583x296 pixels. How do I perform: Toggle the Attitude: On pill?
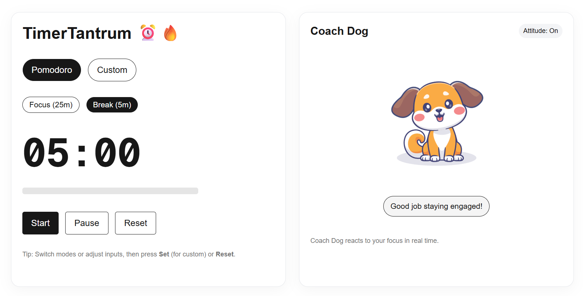(540, 31)
